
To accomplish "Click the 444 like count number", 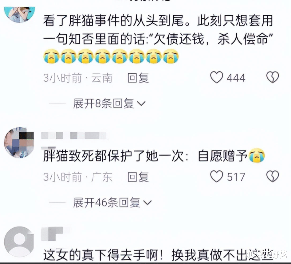I will coord(236,78).
